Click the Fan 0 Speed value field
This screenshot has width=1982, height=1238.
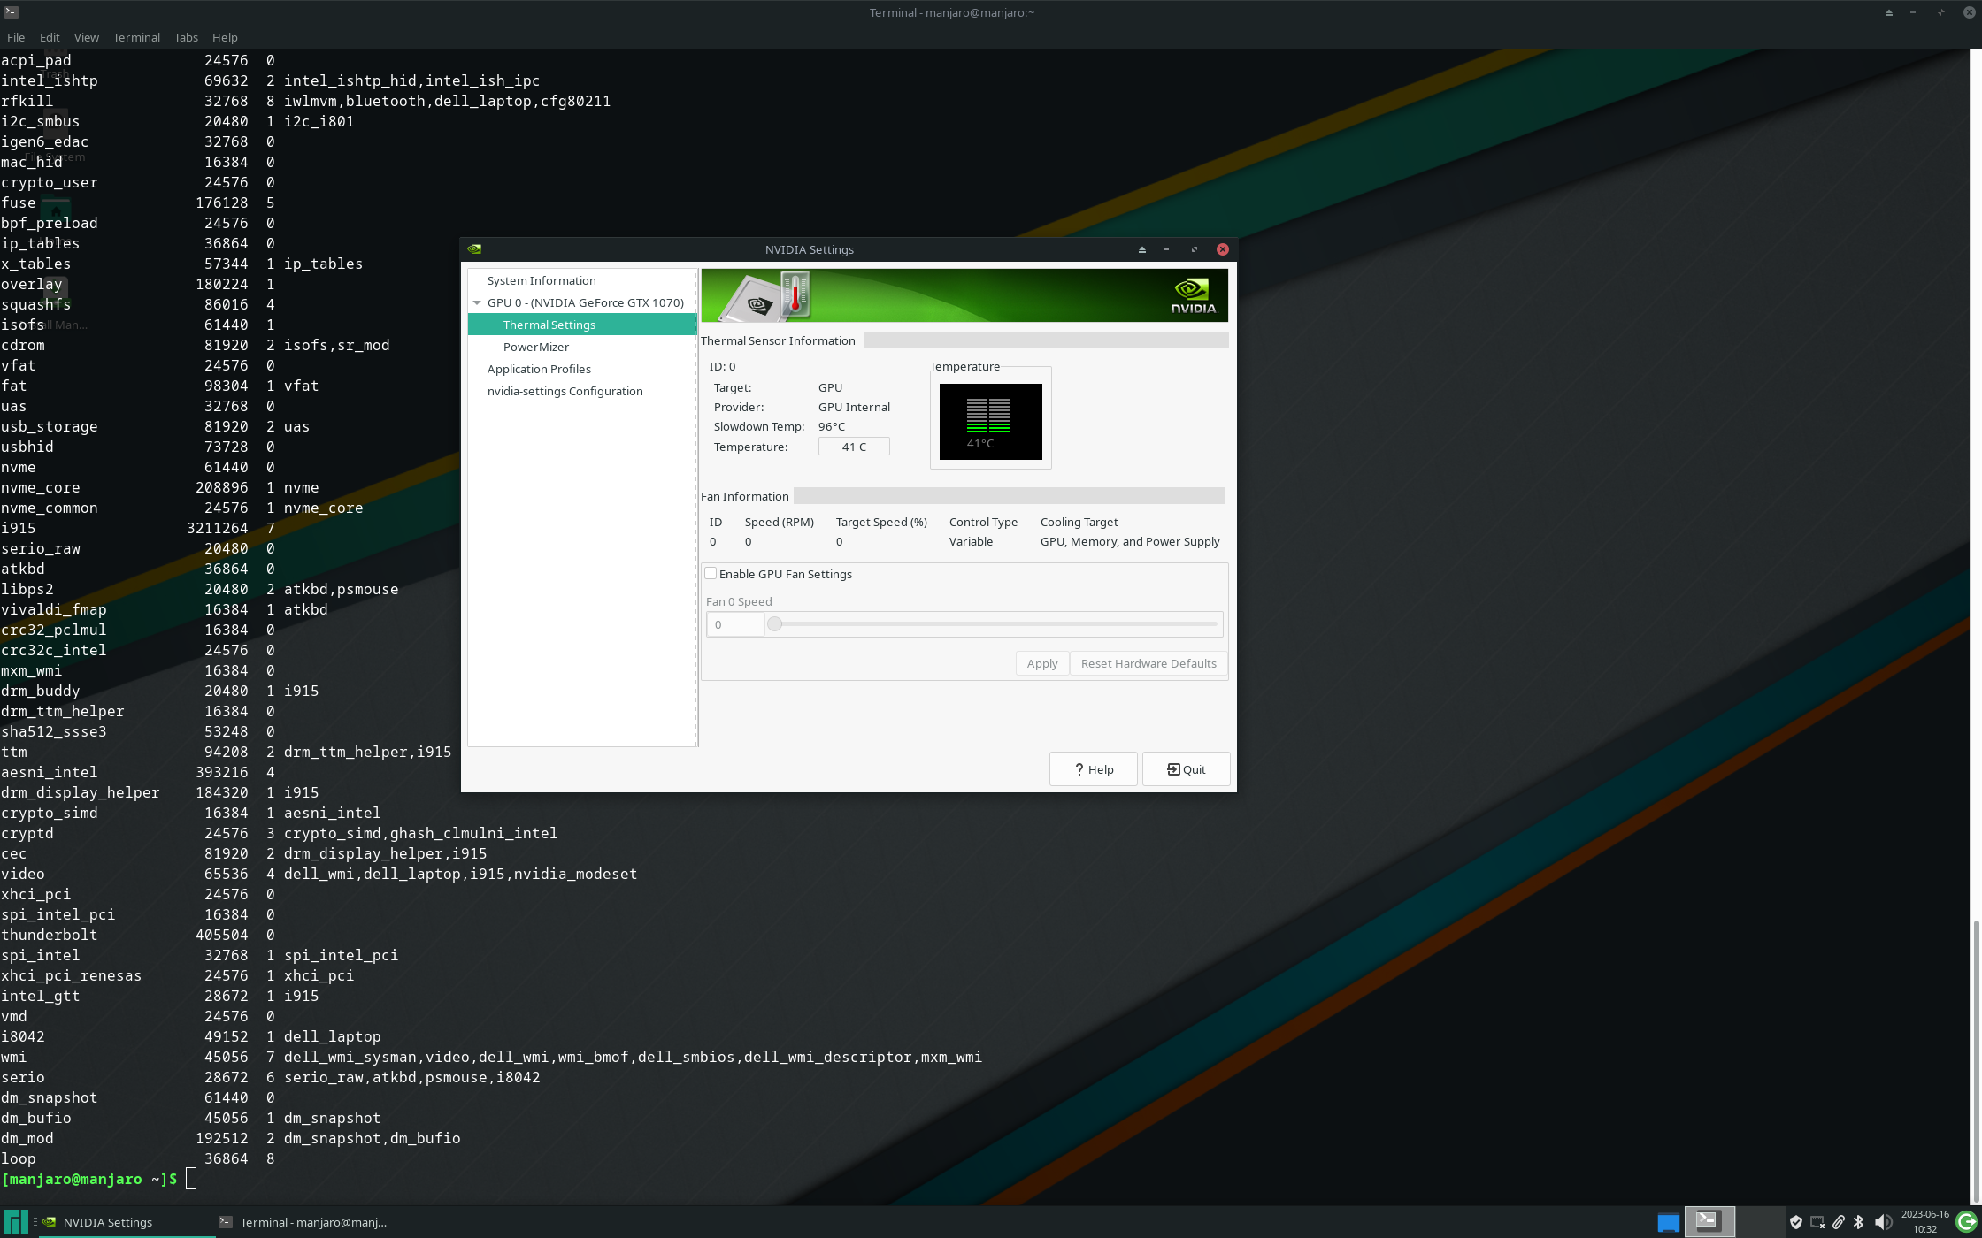pos(734,624)
